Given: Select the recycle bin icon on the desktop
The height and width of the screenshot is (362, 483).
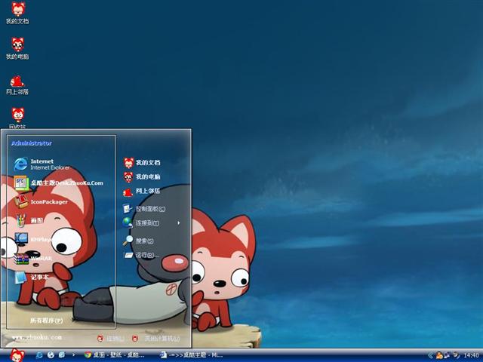Looking at the screenshot, I should [17, 118].
